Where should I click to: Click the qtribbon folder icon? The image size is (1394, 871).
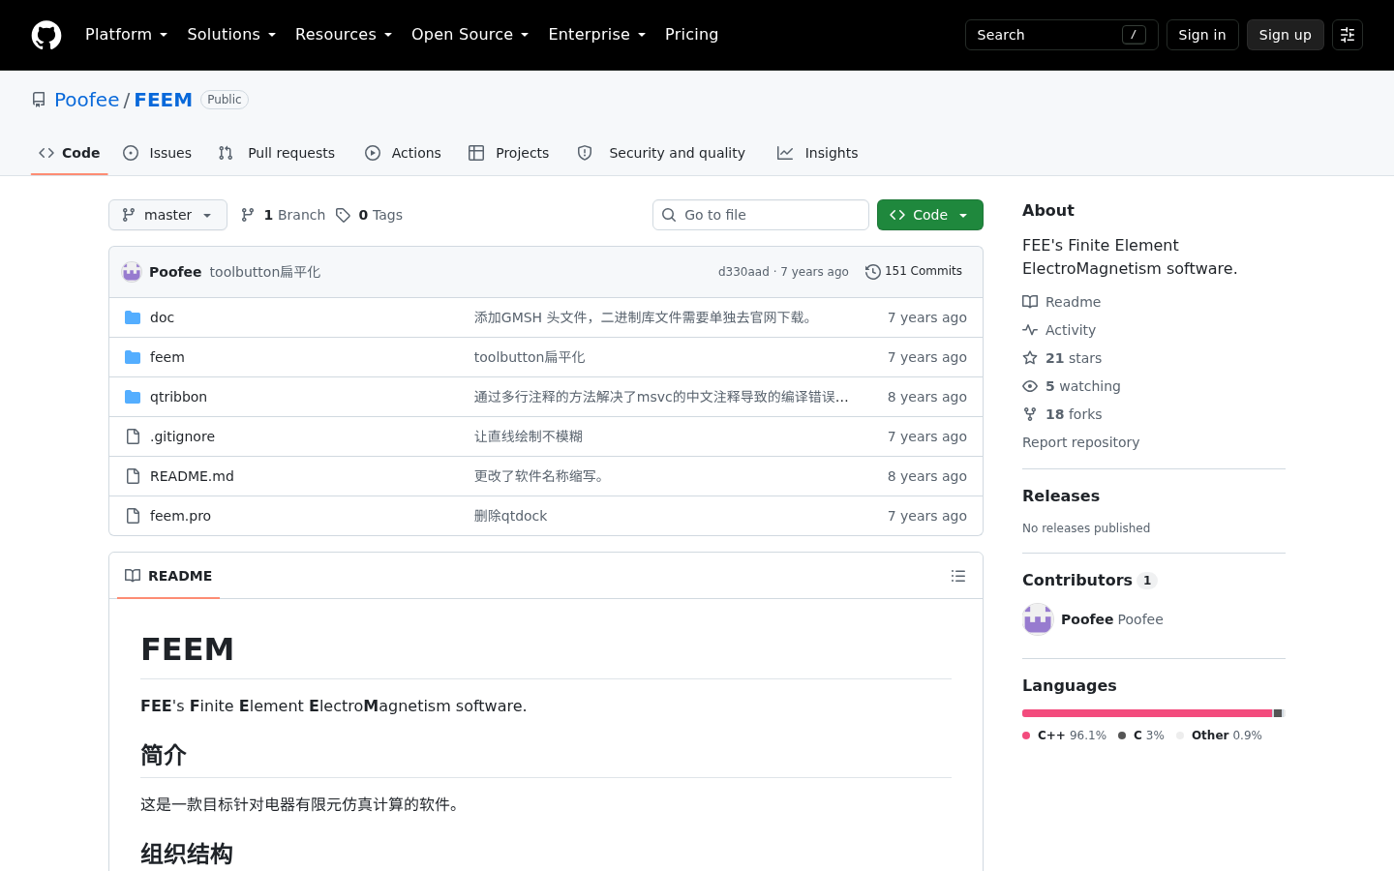(x=133, y=397)
